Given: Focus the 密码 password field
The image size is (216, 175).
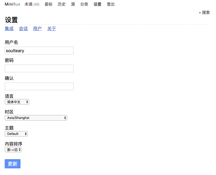Looking at the screenshot, I should click(39, 68).
